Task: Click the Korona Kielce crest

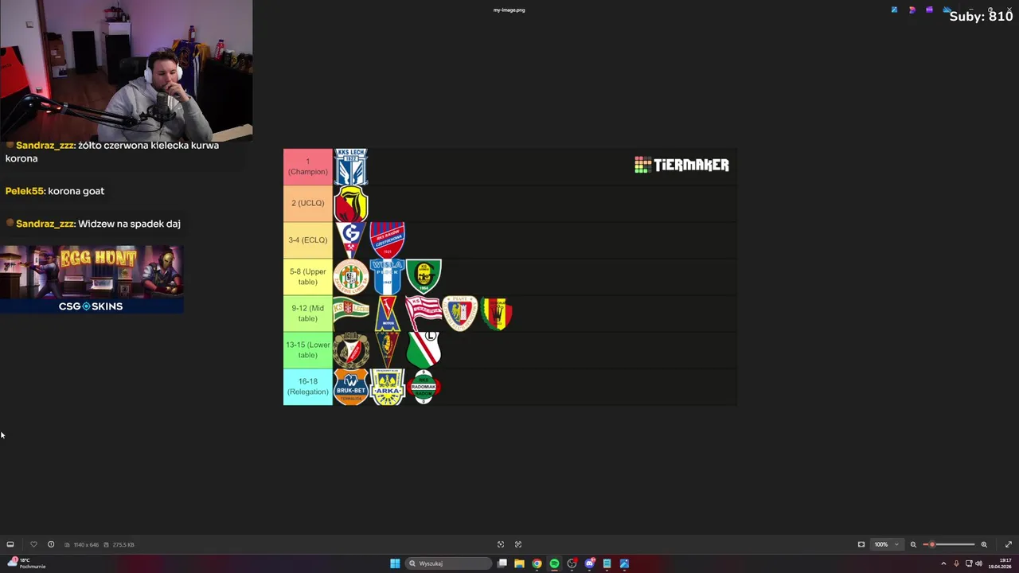Action: 497,314
